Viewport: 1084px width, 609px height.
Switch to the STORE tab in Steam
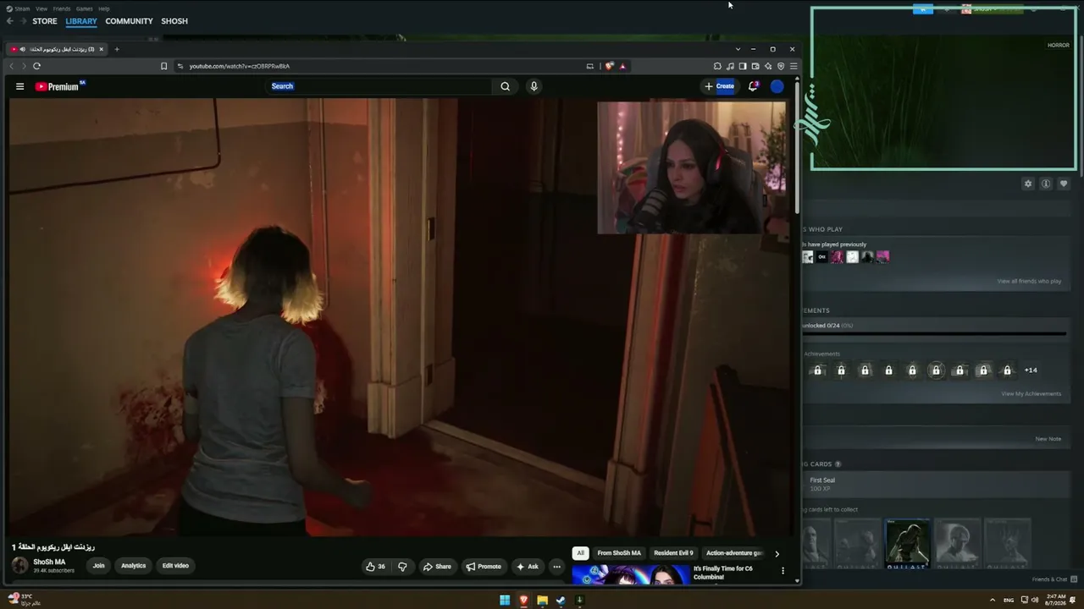(45, 21)
